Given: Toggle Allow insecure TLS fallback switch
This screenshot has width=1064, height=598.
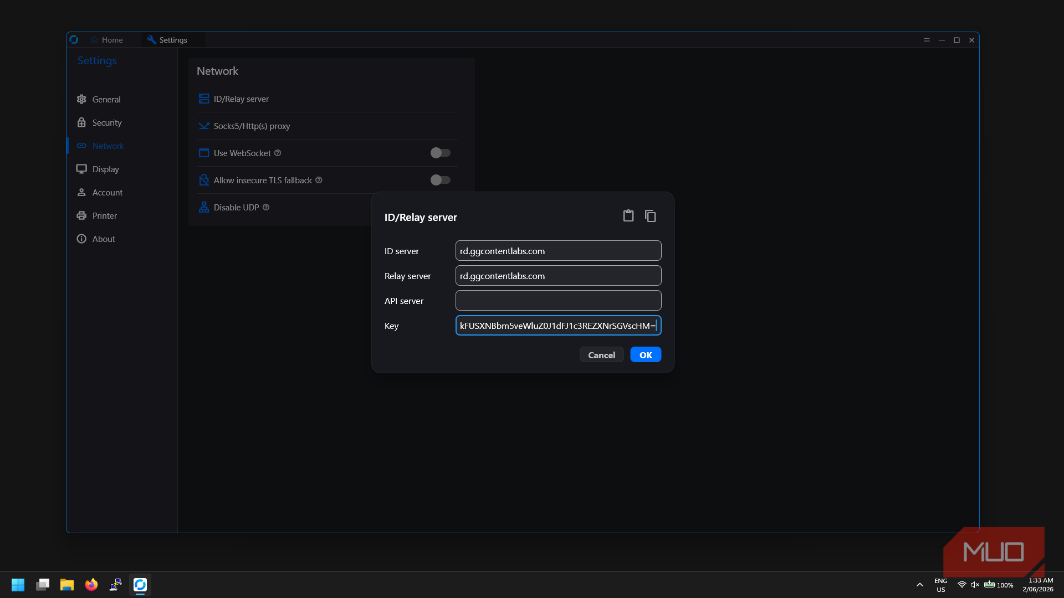Looking at the screenshot, I should pyautogui.click(x=441, y=180).
